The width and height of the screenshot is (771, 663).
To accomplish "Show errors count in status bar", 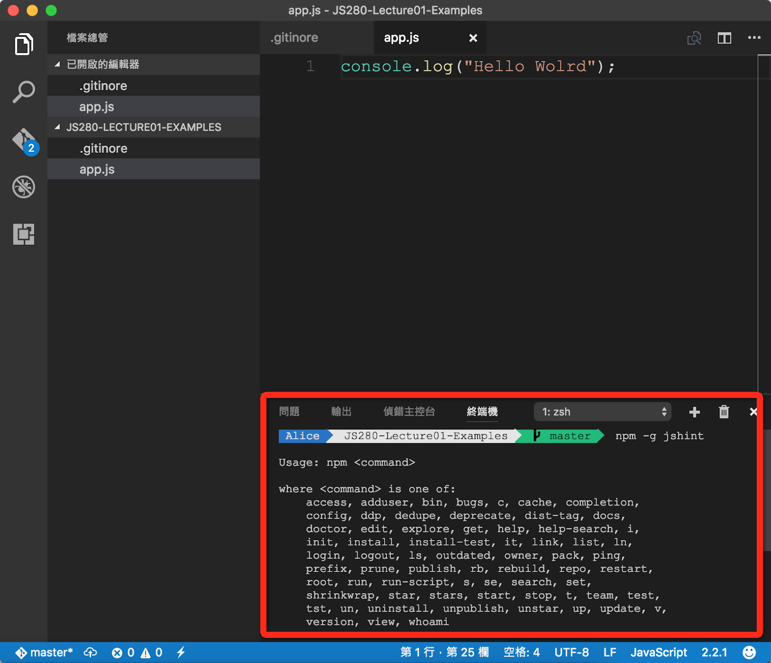I will click(123, 652).
